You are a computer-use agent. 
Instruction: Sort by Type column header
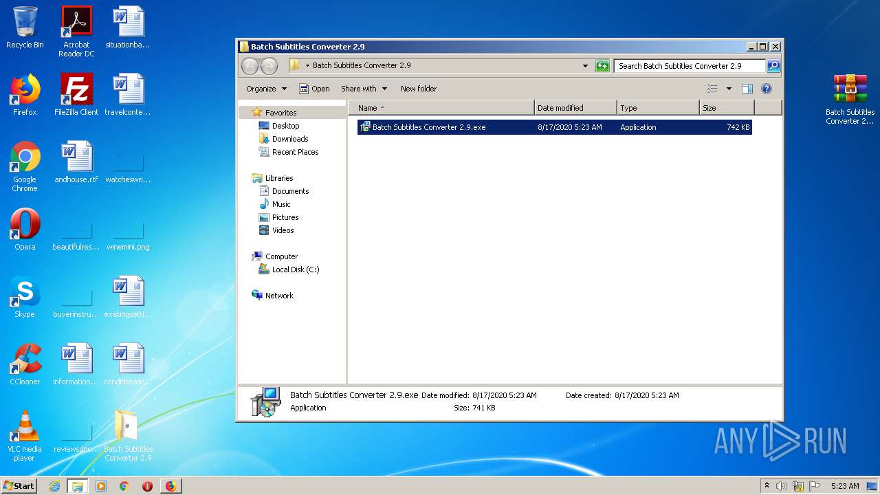(x=657, y=108)
